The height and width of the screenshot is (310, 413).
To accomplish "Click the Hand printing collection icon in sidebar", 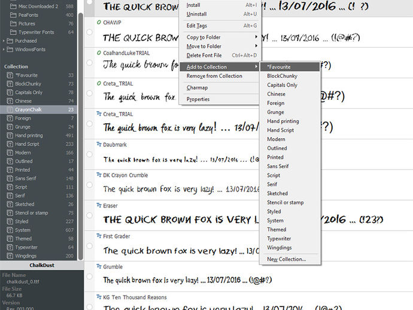I will (10, 136).
